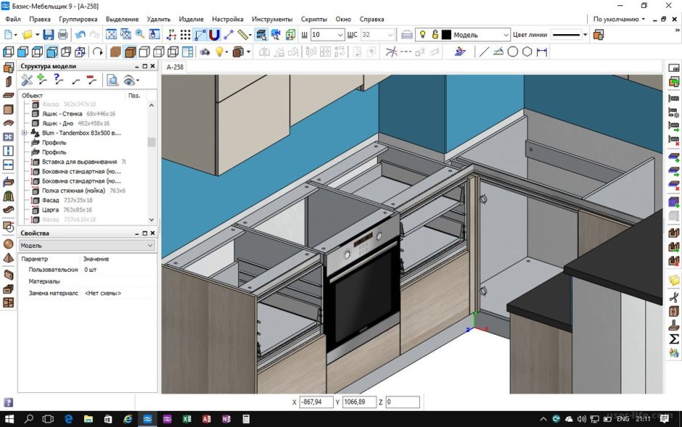Image resolution: width=682 pixels, height=427 pixels.
Task: Click the green plus add-connection icon
Action: [x=41, y=80]
